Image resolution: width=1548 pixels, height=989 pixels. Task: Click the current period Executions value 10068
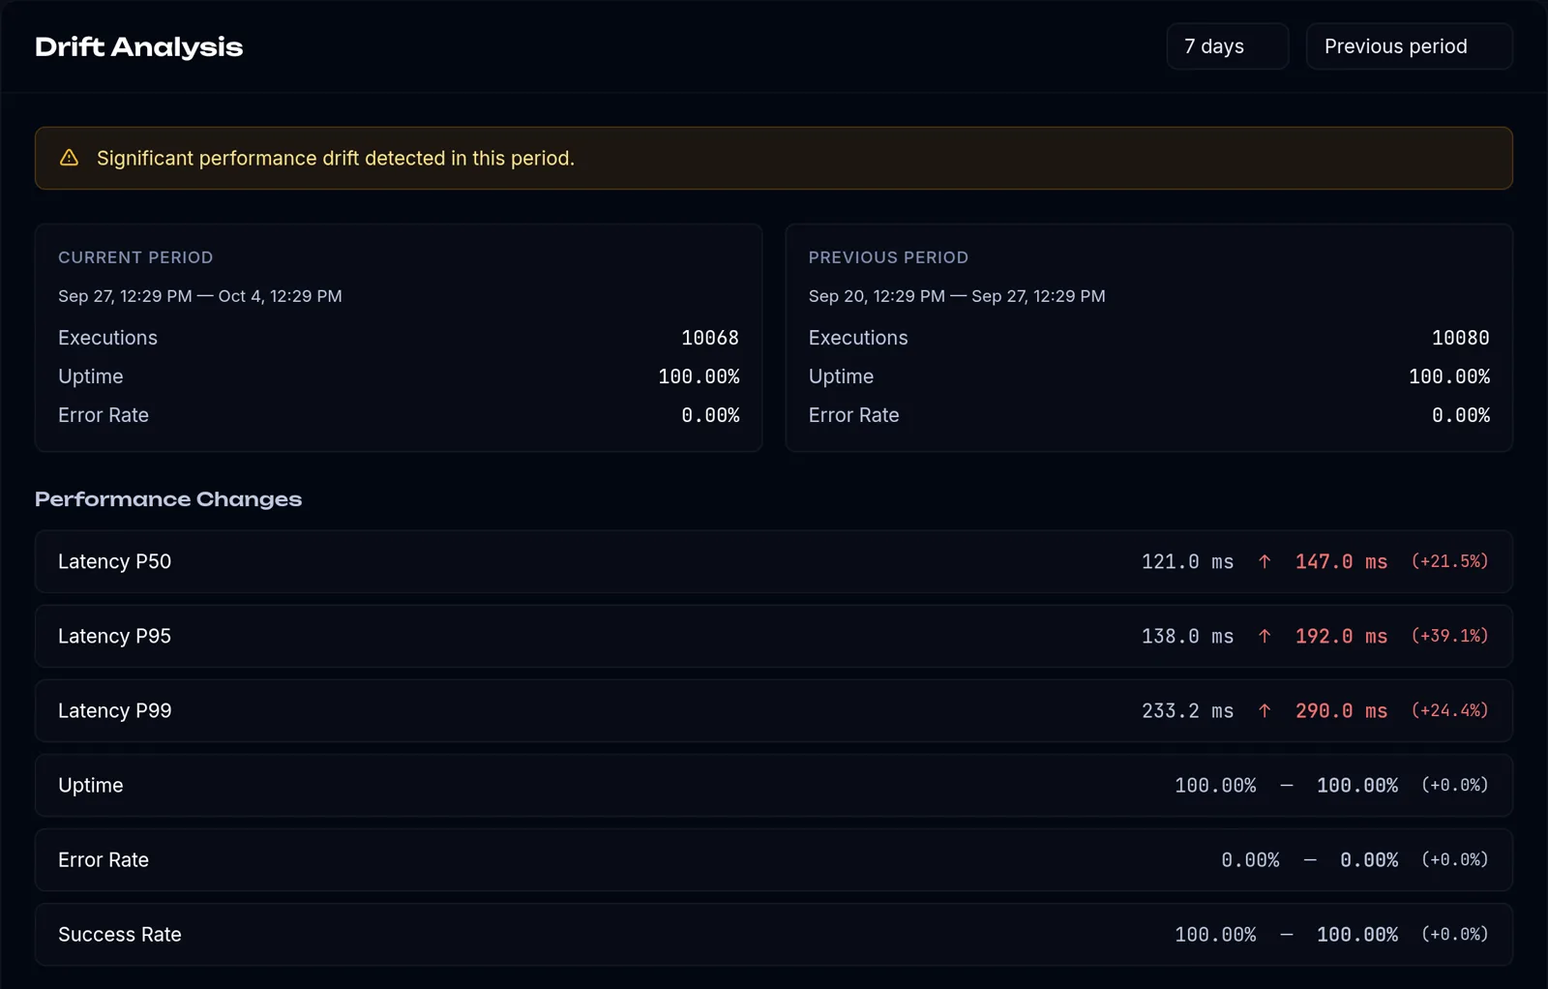point(710,338)
